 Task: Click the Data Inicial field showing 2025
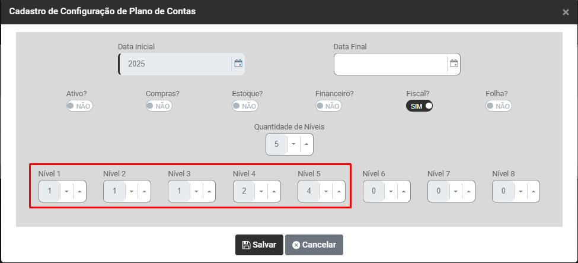tap(175, 64)
